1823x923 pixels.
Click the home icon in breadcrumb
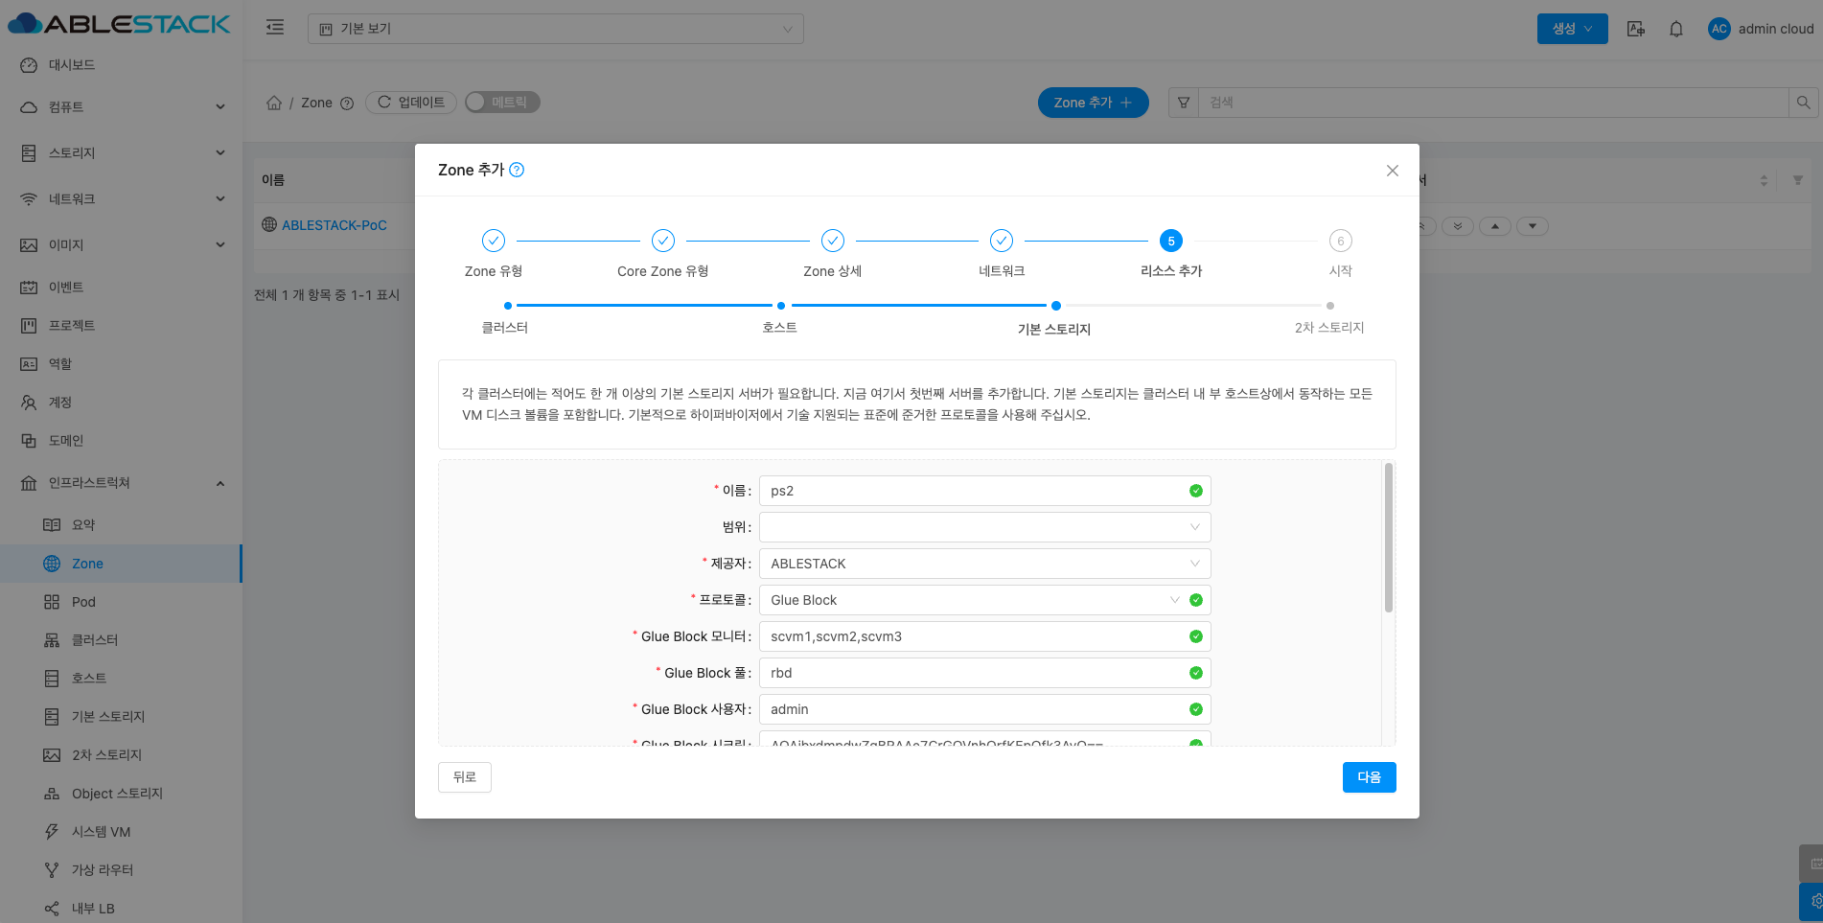point(274,103)
